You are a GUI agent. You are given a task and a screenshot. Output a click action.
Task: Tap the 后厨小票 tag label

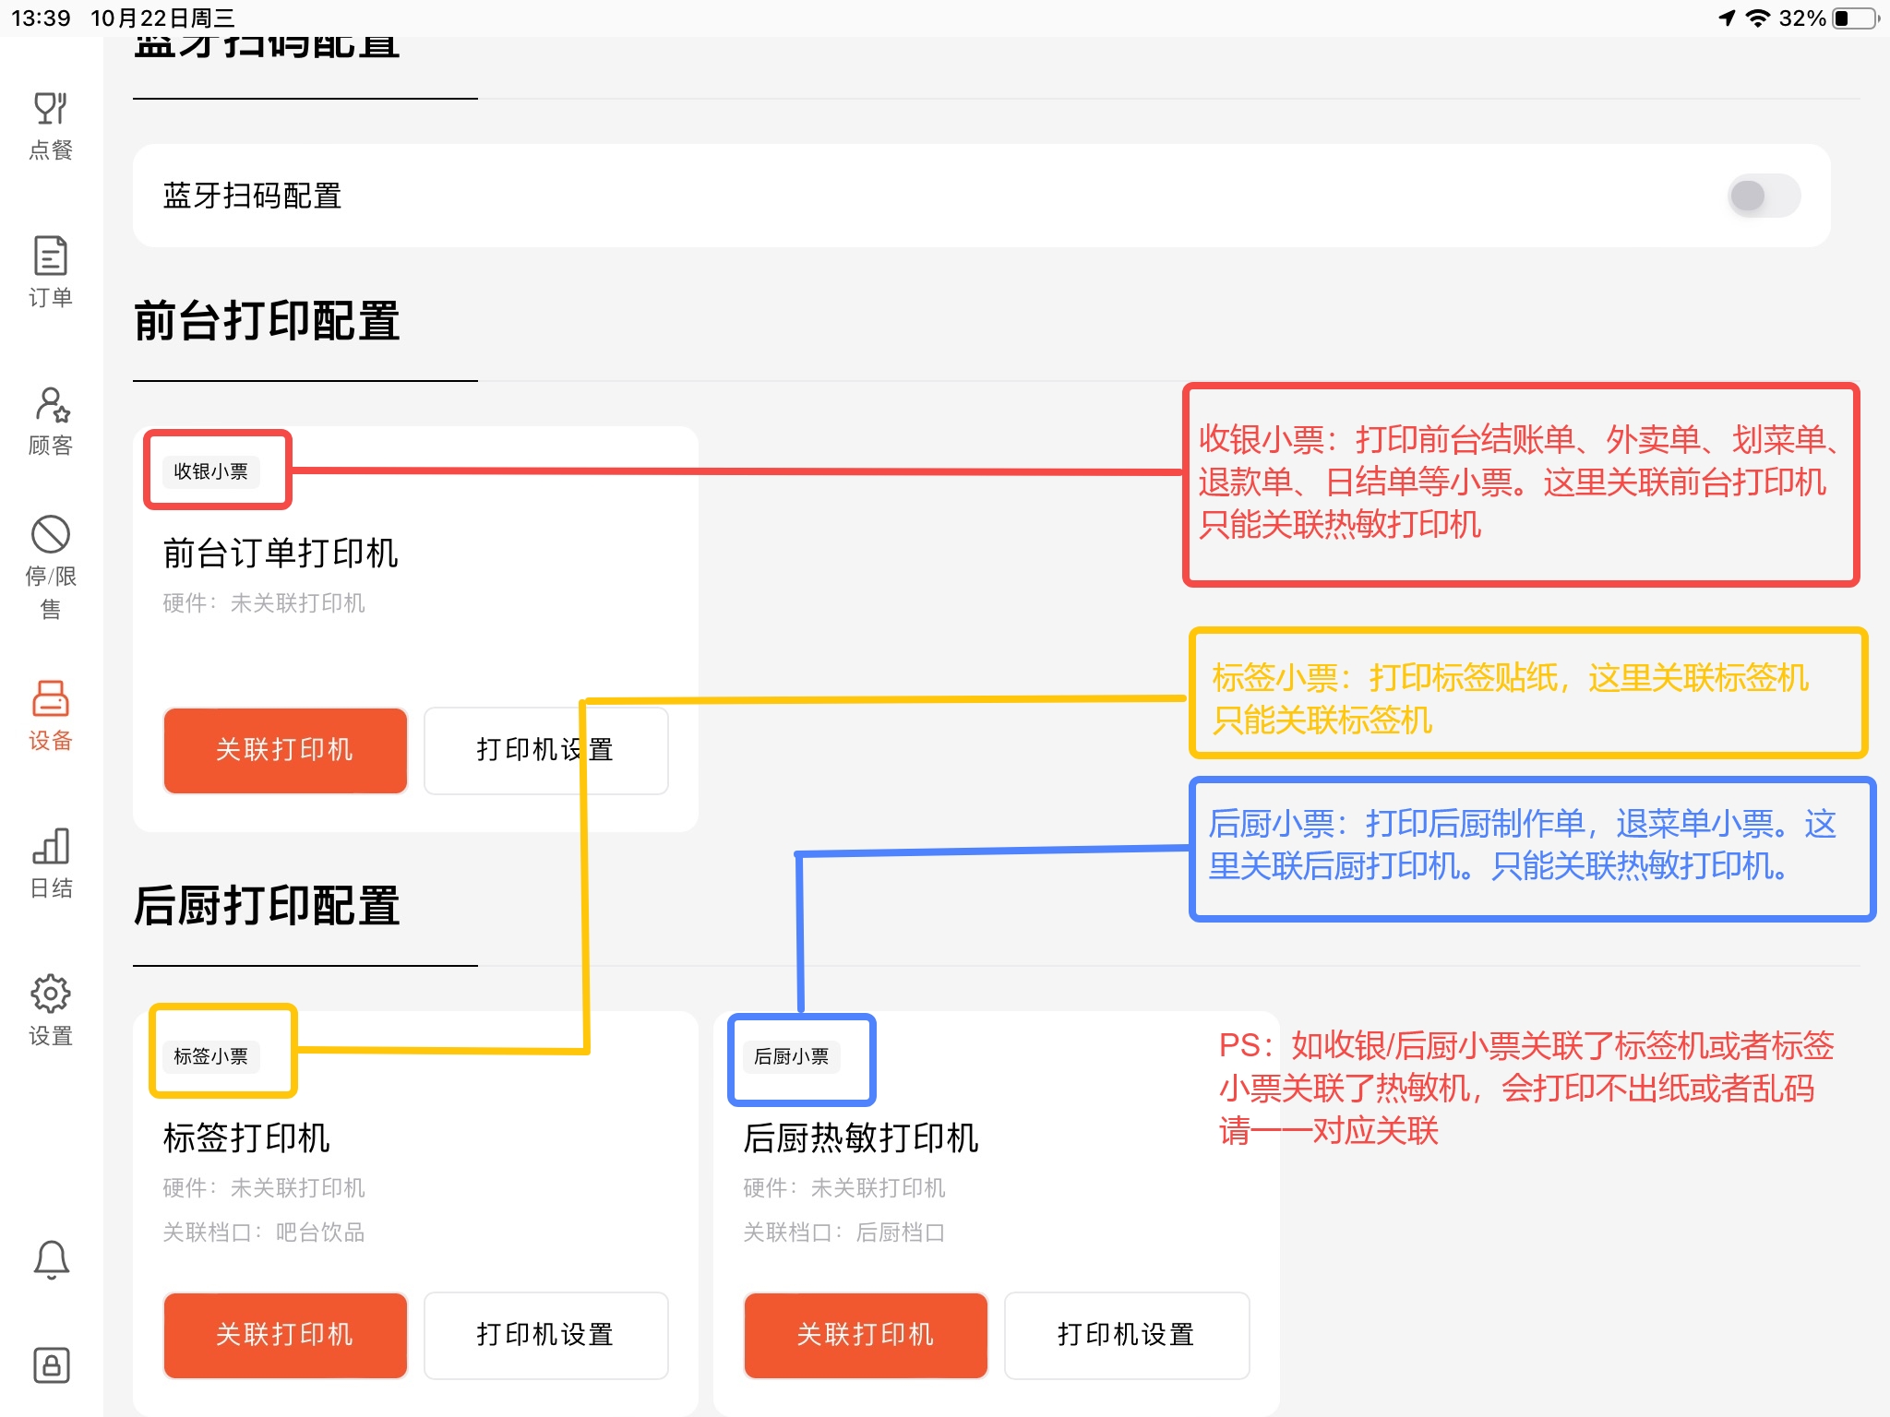point(792,1056)
